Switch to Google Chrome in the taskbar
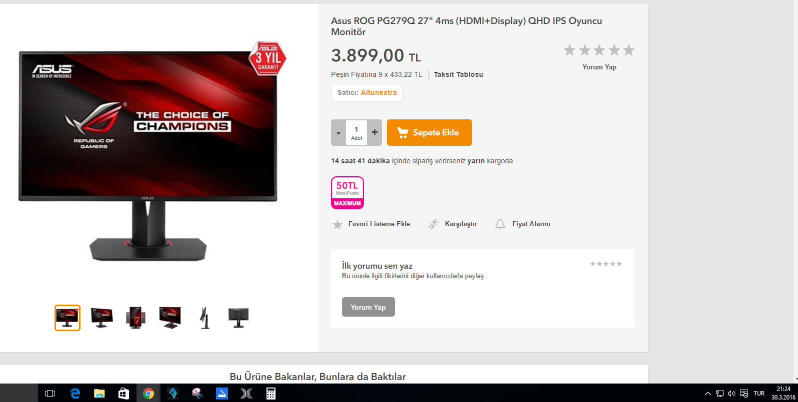Image resolution: width=798 pixels, height=402 pixels. pyautogui.click(x=148, y=394)
